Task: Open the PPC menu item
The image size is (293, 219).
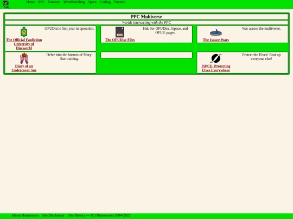Action: point(42,2)
